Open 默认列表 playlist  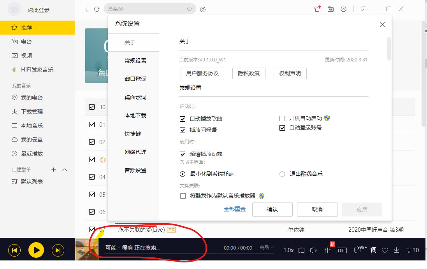38,182
